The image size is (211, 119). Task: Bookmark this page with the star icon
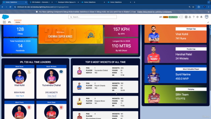[193, 7]
